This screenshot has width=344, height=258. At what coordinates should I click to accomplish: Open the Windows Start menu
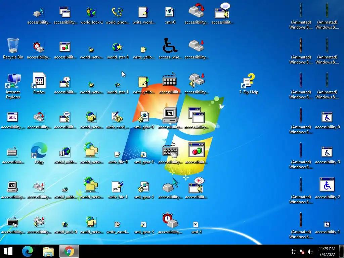point(8,251)
